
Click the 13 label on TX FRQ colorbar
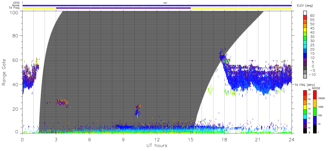309,114
